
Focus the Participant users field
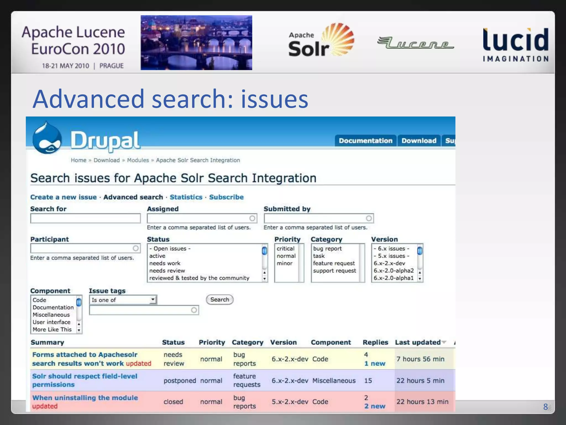coord(85,248)
